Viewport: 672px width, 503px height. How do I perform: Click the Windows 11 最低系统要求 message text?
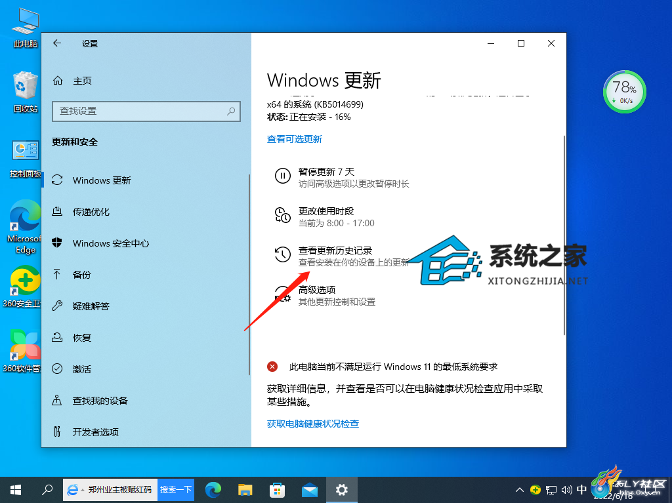(x=394, y=367)
